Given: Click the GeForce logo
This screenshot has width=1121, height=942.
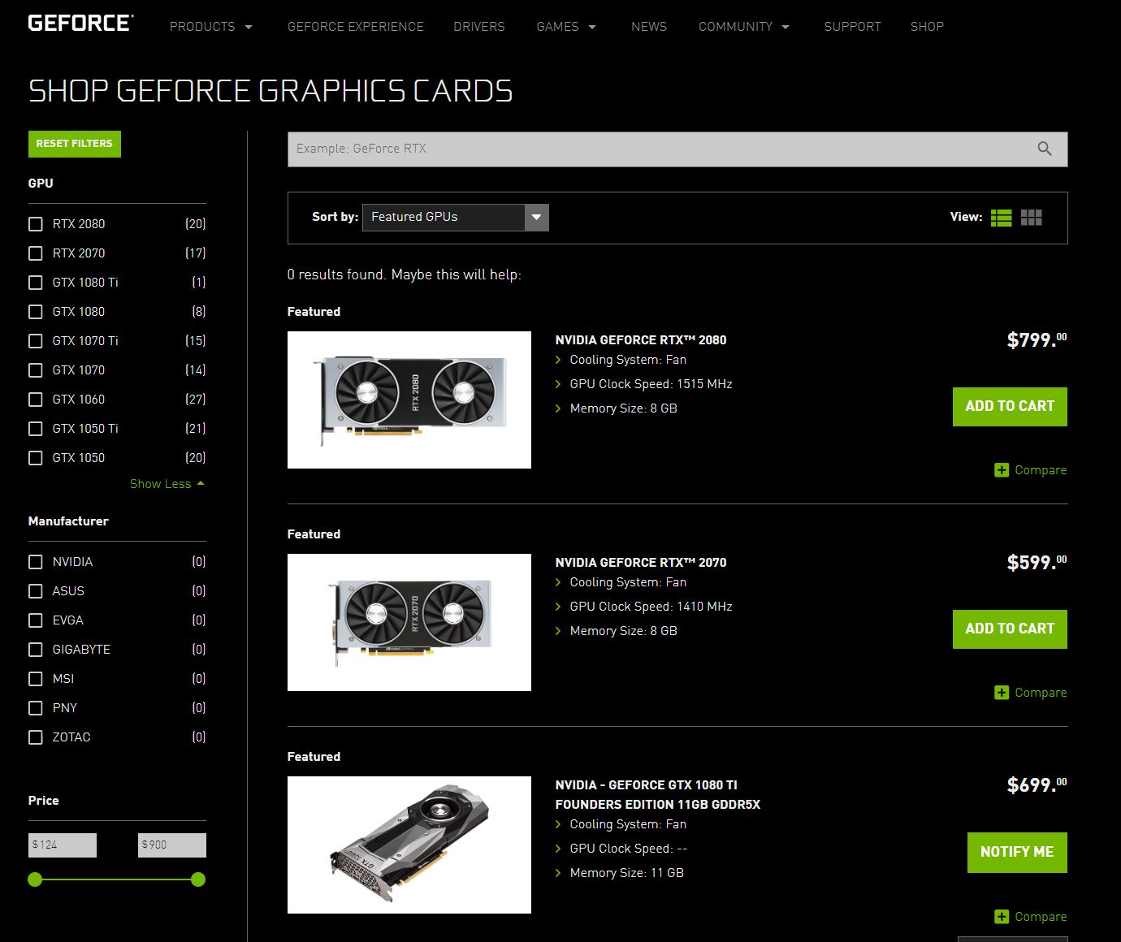Looking at the screenshot, I should (80, 23).
